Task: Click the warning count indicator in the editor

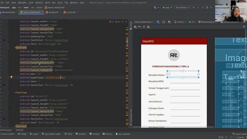Action: [x=118, y=22]
